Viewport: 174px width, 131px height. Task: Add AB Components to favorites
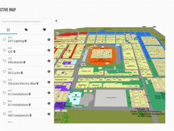coord(4,114)
